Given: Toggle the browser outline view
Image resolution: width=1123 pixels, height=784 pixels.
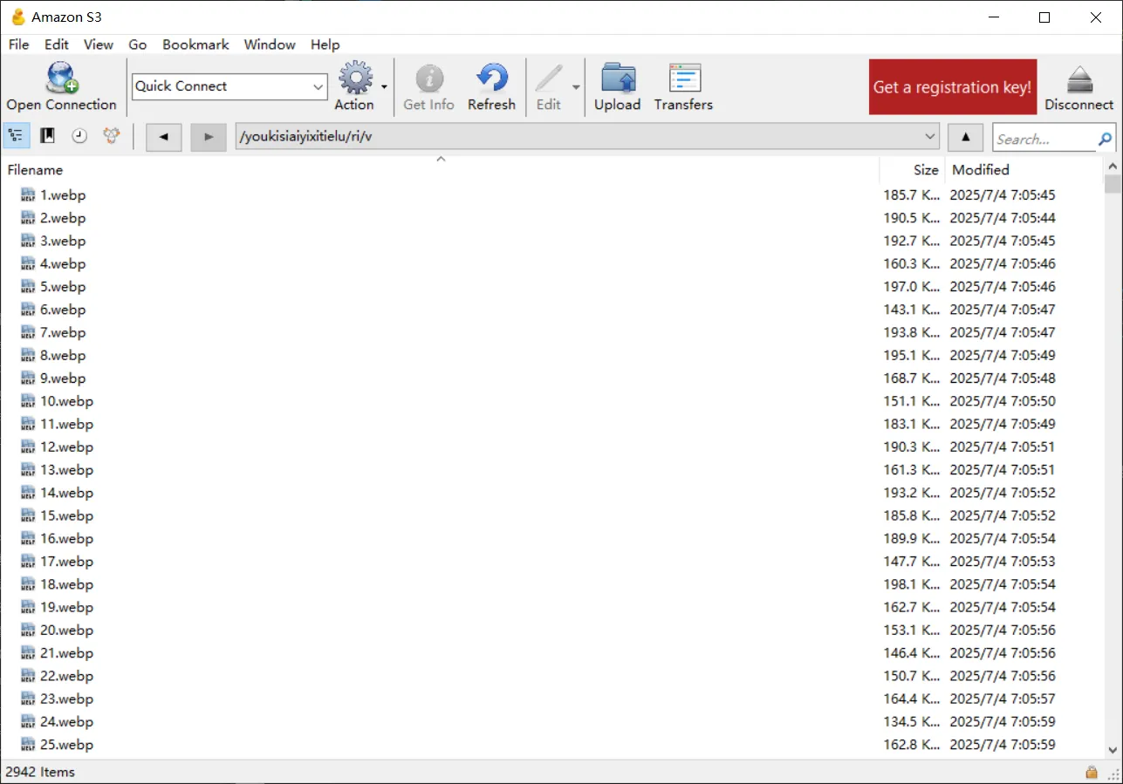Looking at the screenshot, I should click(x=17, y=136).
